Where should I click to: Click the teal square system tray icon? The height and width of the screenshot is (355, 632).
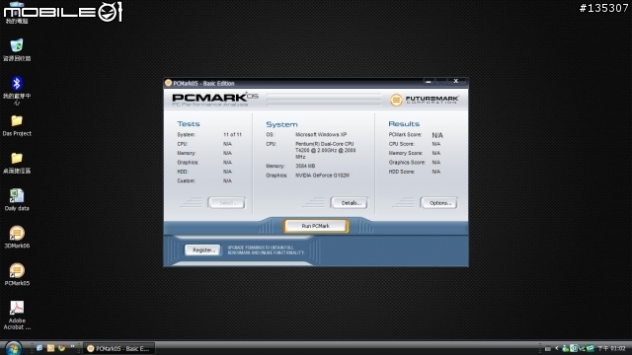tap(574, 348)
